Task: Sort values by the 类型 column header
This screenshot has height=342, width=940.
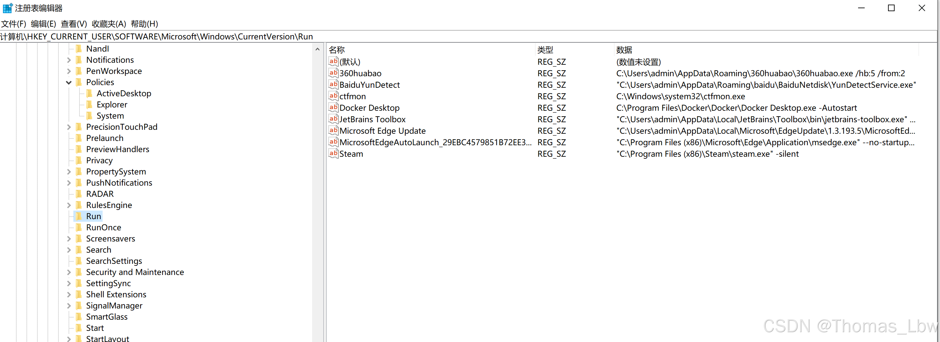Action: (x=574, y=50)
